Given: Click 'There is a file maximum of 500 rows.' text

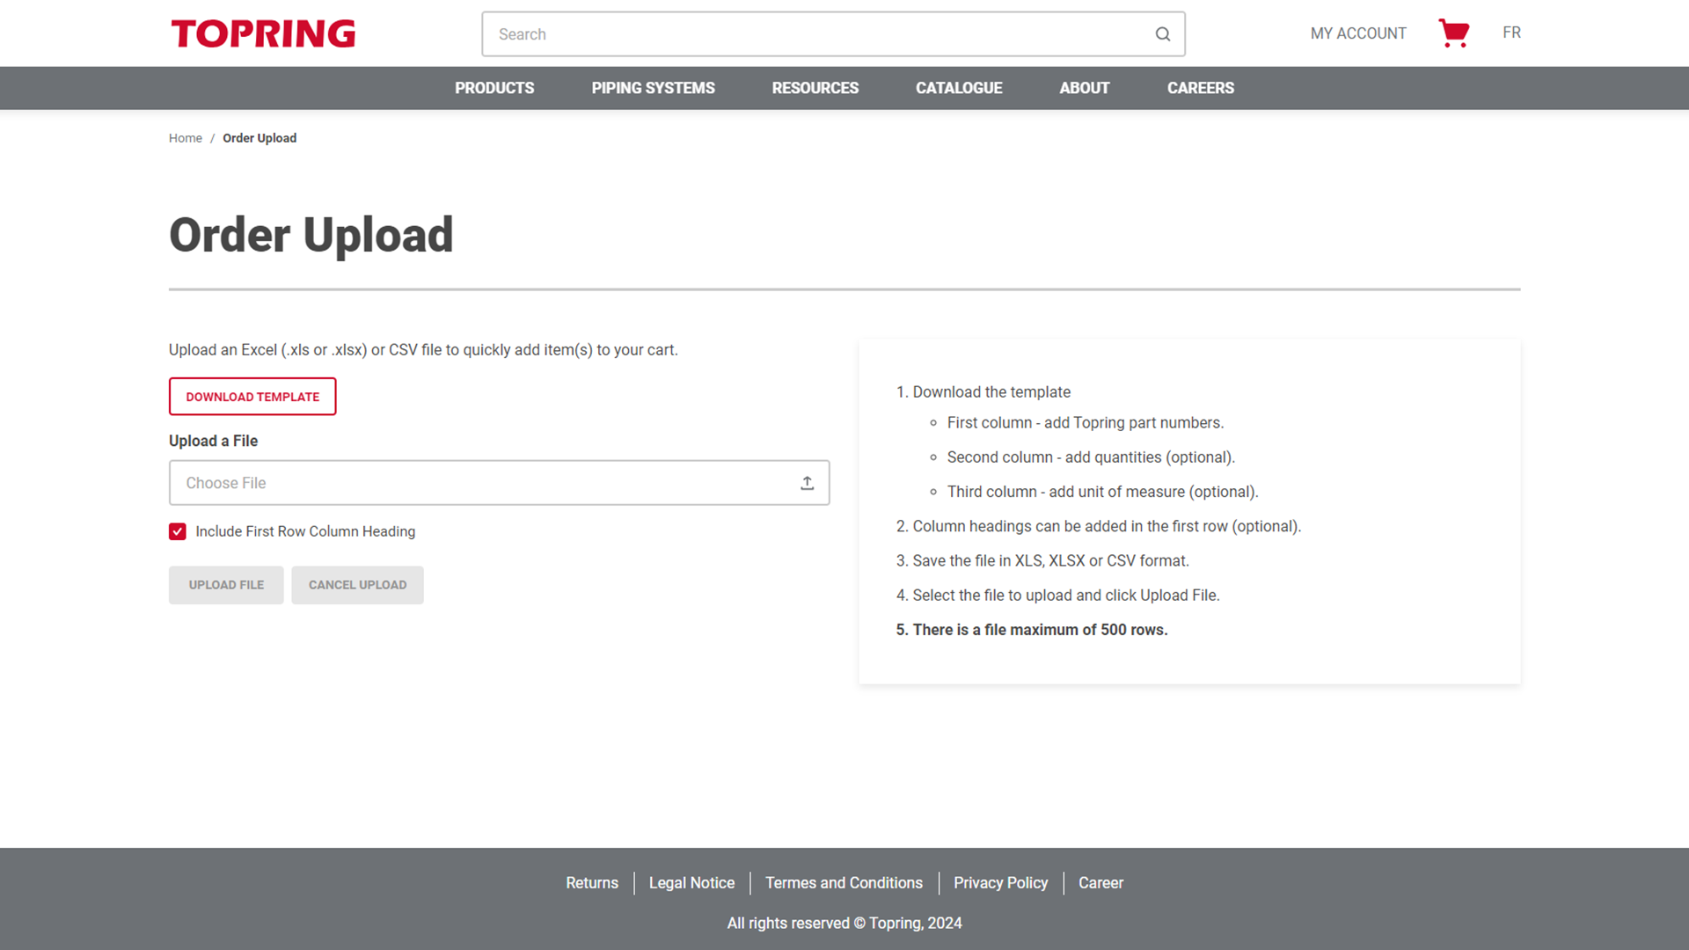Looking at the screenshot, I should click(x=1040, y=630).
